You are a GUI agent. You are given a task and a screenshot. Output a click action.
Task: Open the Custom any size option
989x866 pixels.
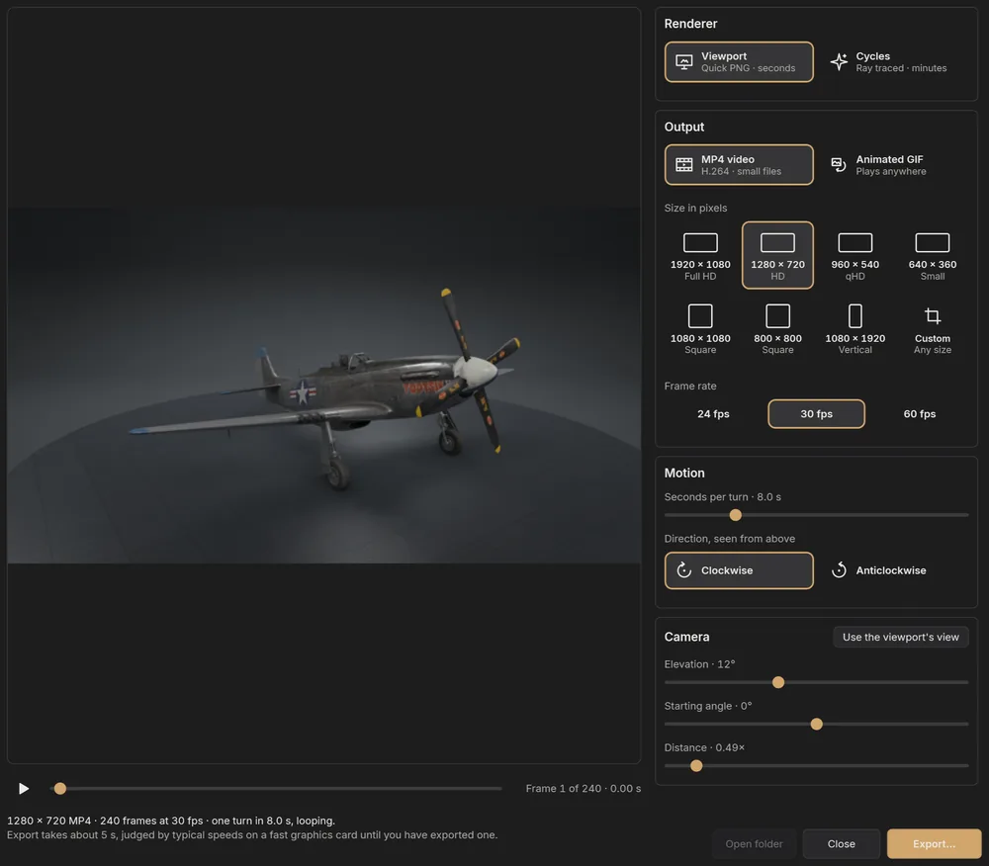(x=933, y=329)
